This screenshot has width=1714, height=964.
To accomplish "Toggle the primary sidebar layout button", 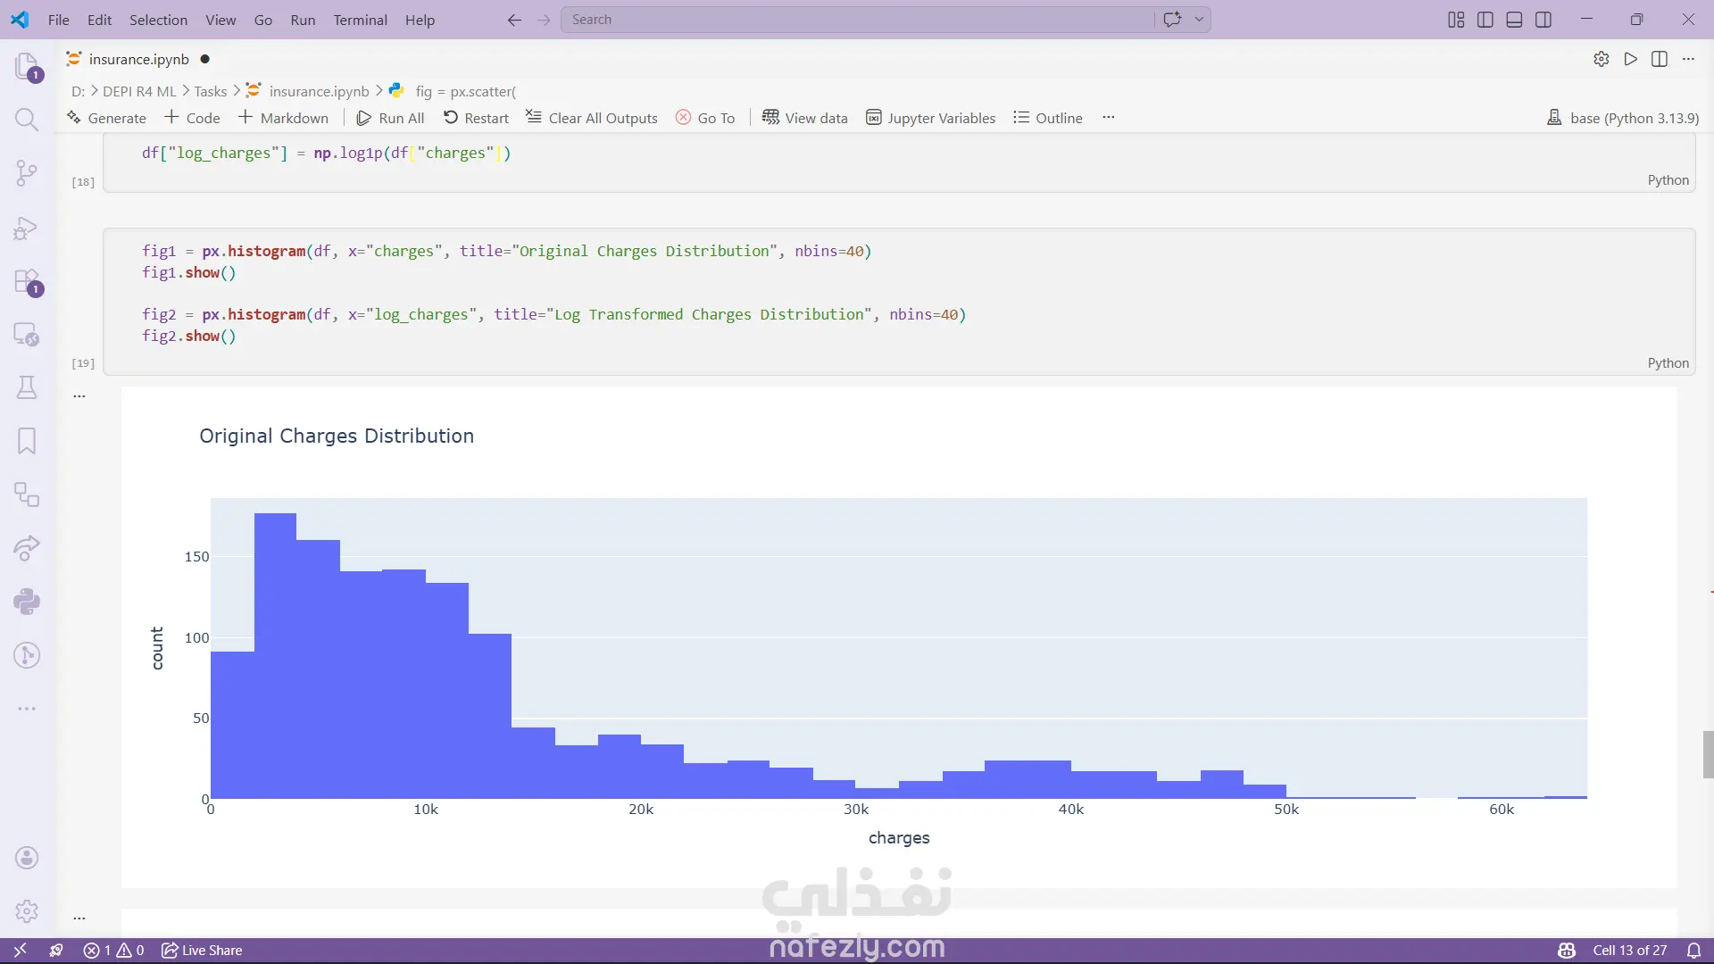I will click(1485, 20).
